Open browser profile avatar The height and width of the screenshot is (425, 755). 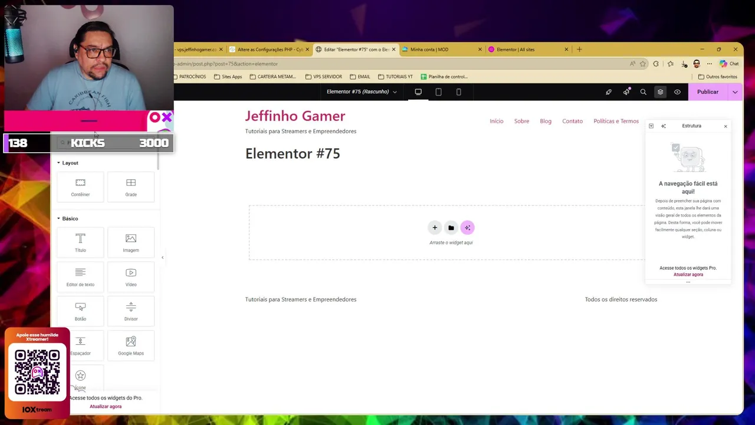697,64
